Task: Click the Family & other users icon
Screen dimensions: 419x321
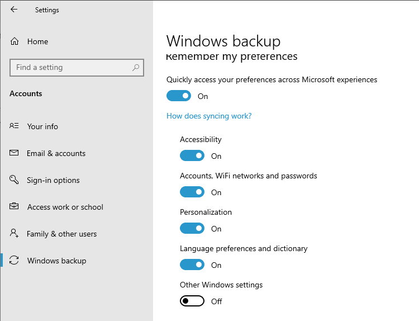Action: coord(14,233)
